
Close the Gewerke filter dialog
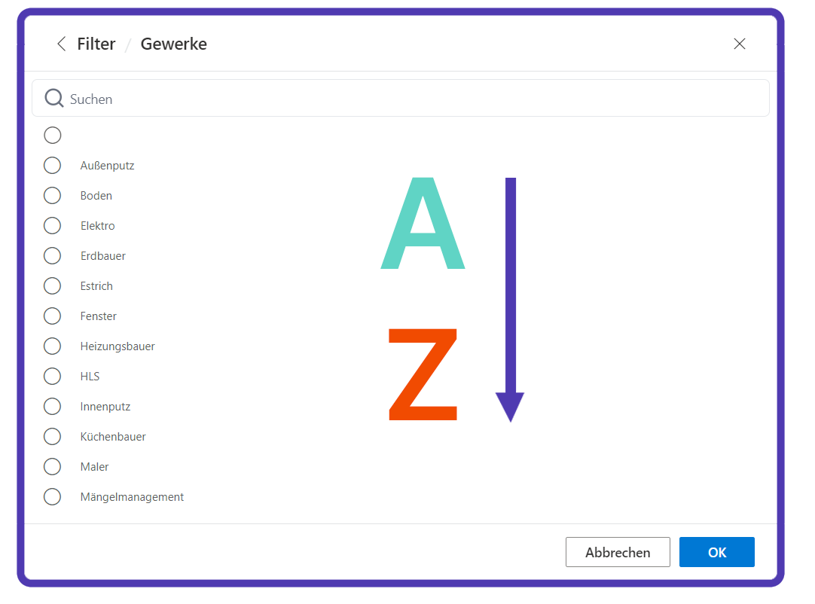click(739, 44)
